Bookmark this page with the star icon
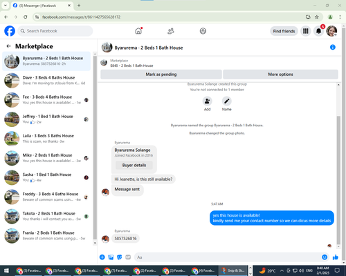 tap(317, 17)
